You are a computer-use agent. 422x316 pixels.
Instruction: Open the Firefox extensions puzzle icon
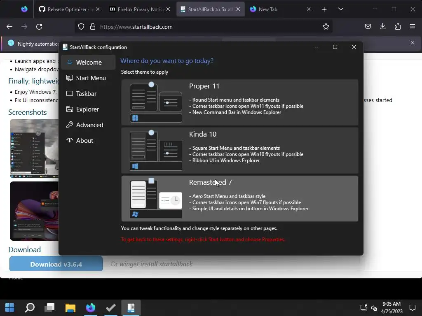coord(398,26)
